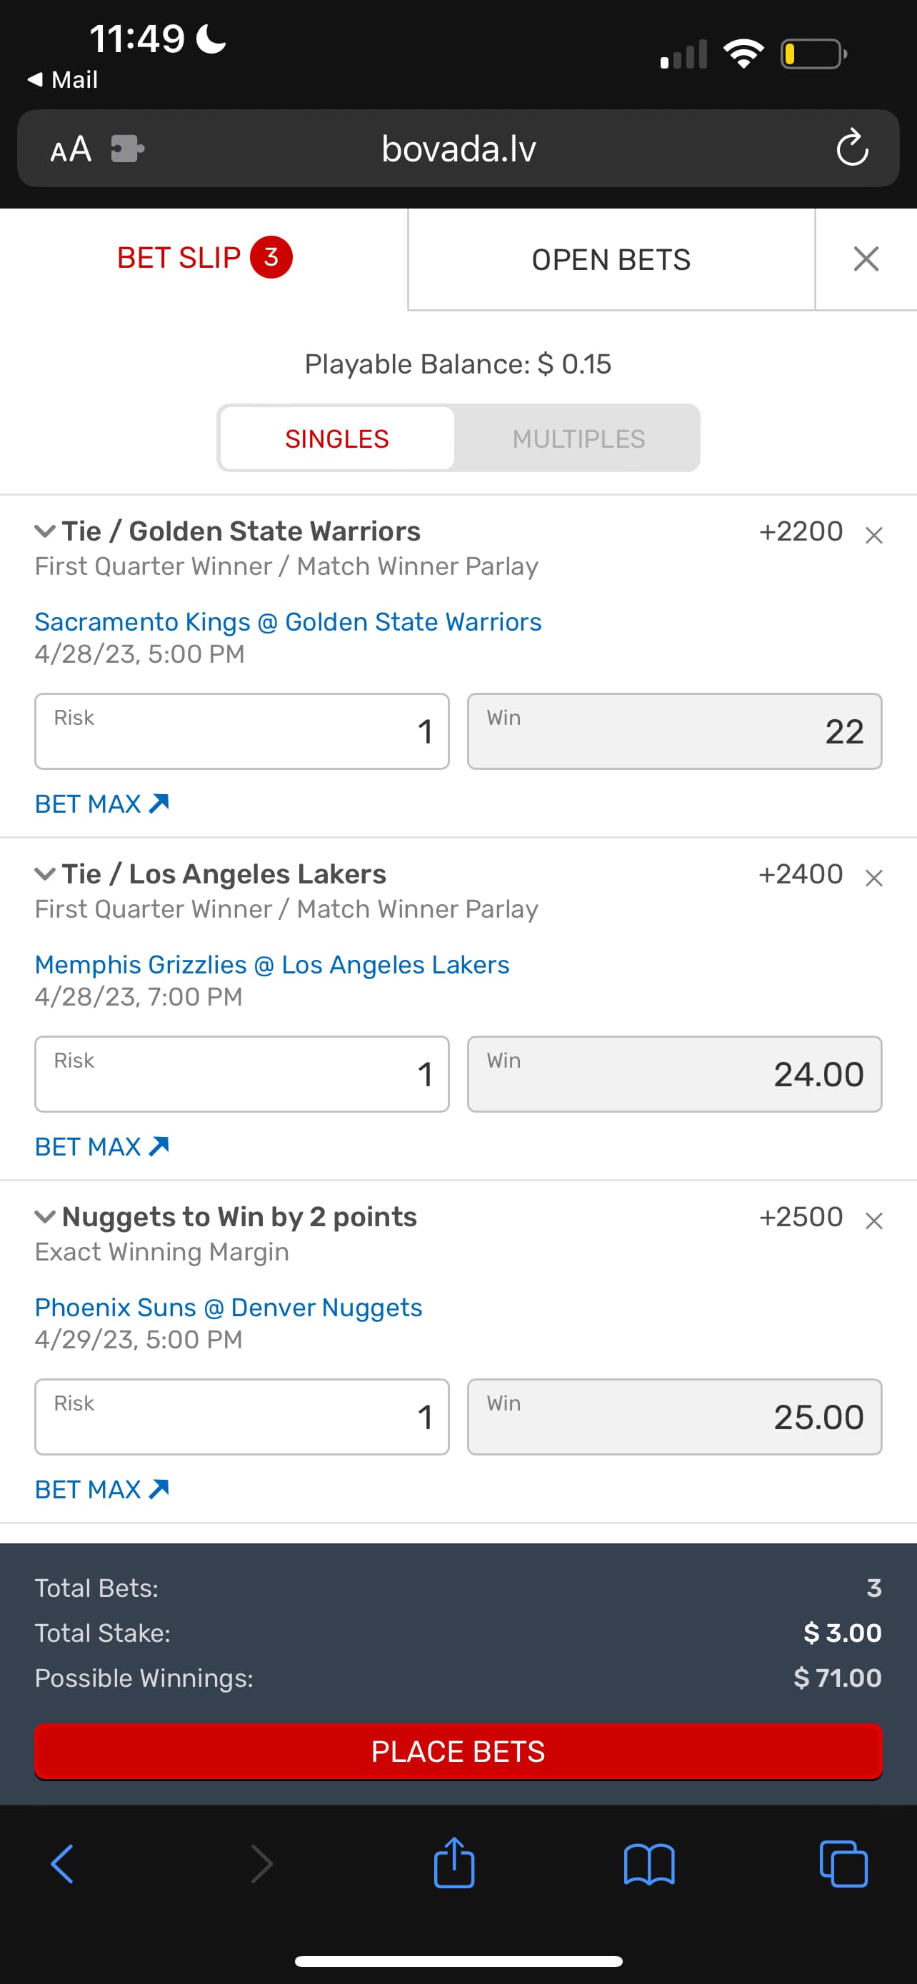Remove the Los Angeles Lakers bet
The width and height of the screenshot is (917, 1984).
coord(873,877)
